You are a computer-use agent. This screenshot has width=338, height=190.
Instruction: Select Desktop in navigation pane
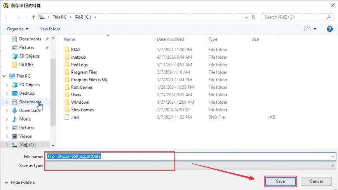click(27, 93)
